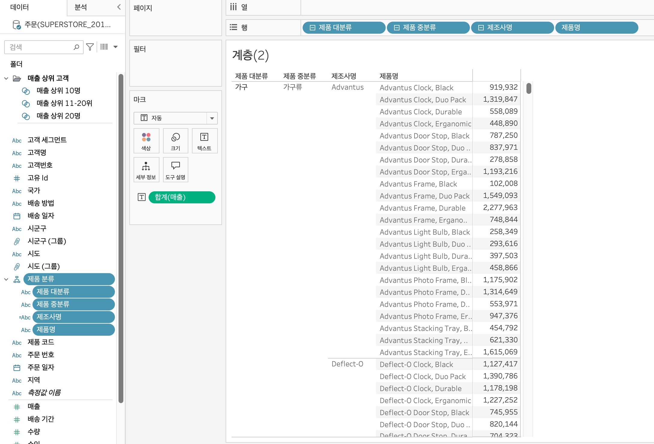The height and width of the screenshot is (444, 654).
Task: Select the Deflect-O manufacturer label
Action: tap(347, 364)
